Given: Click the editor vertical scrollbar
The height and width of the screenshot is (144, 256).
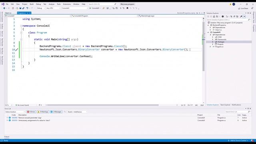Looking at the screenshot, I should click(x=204, y=46).
